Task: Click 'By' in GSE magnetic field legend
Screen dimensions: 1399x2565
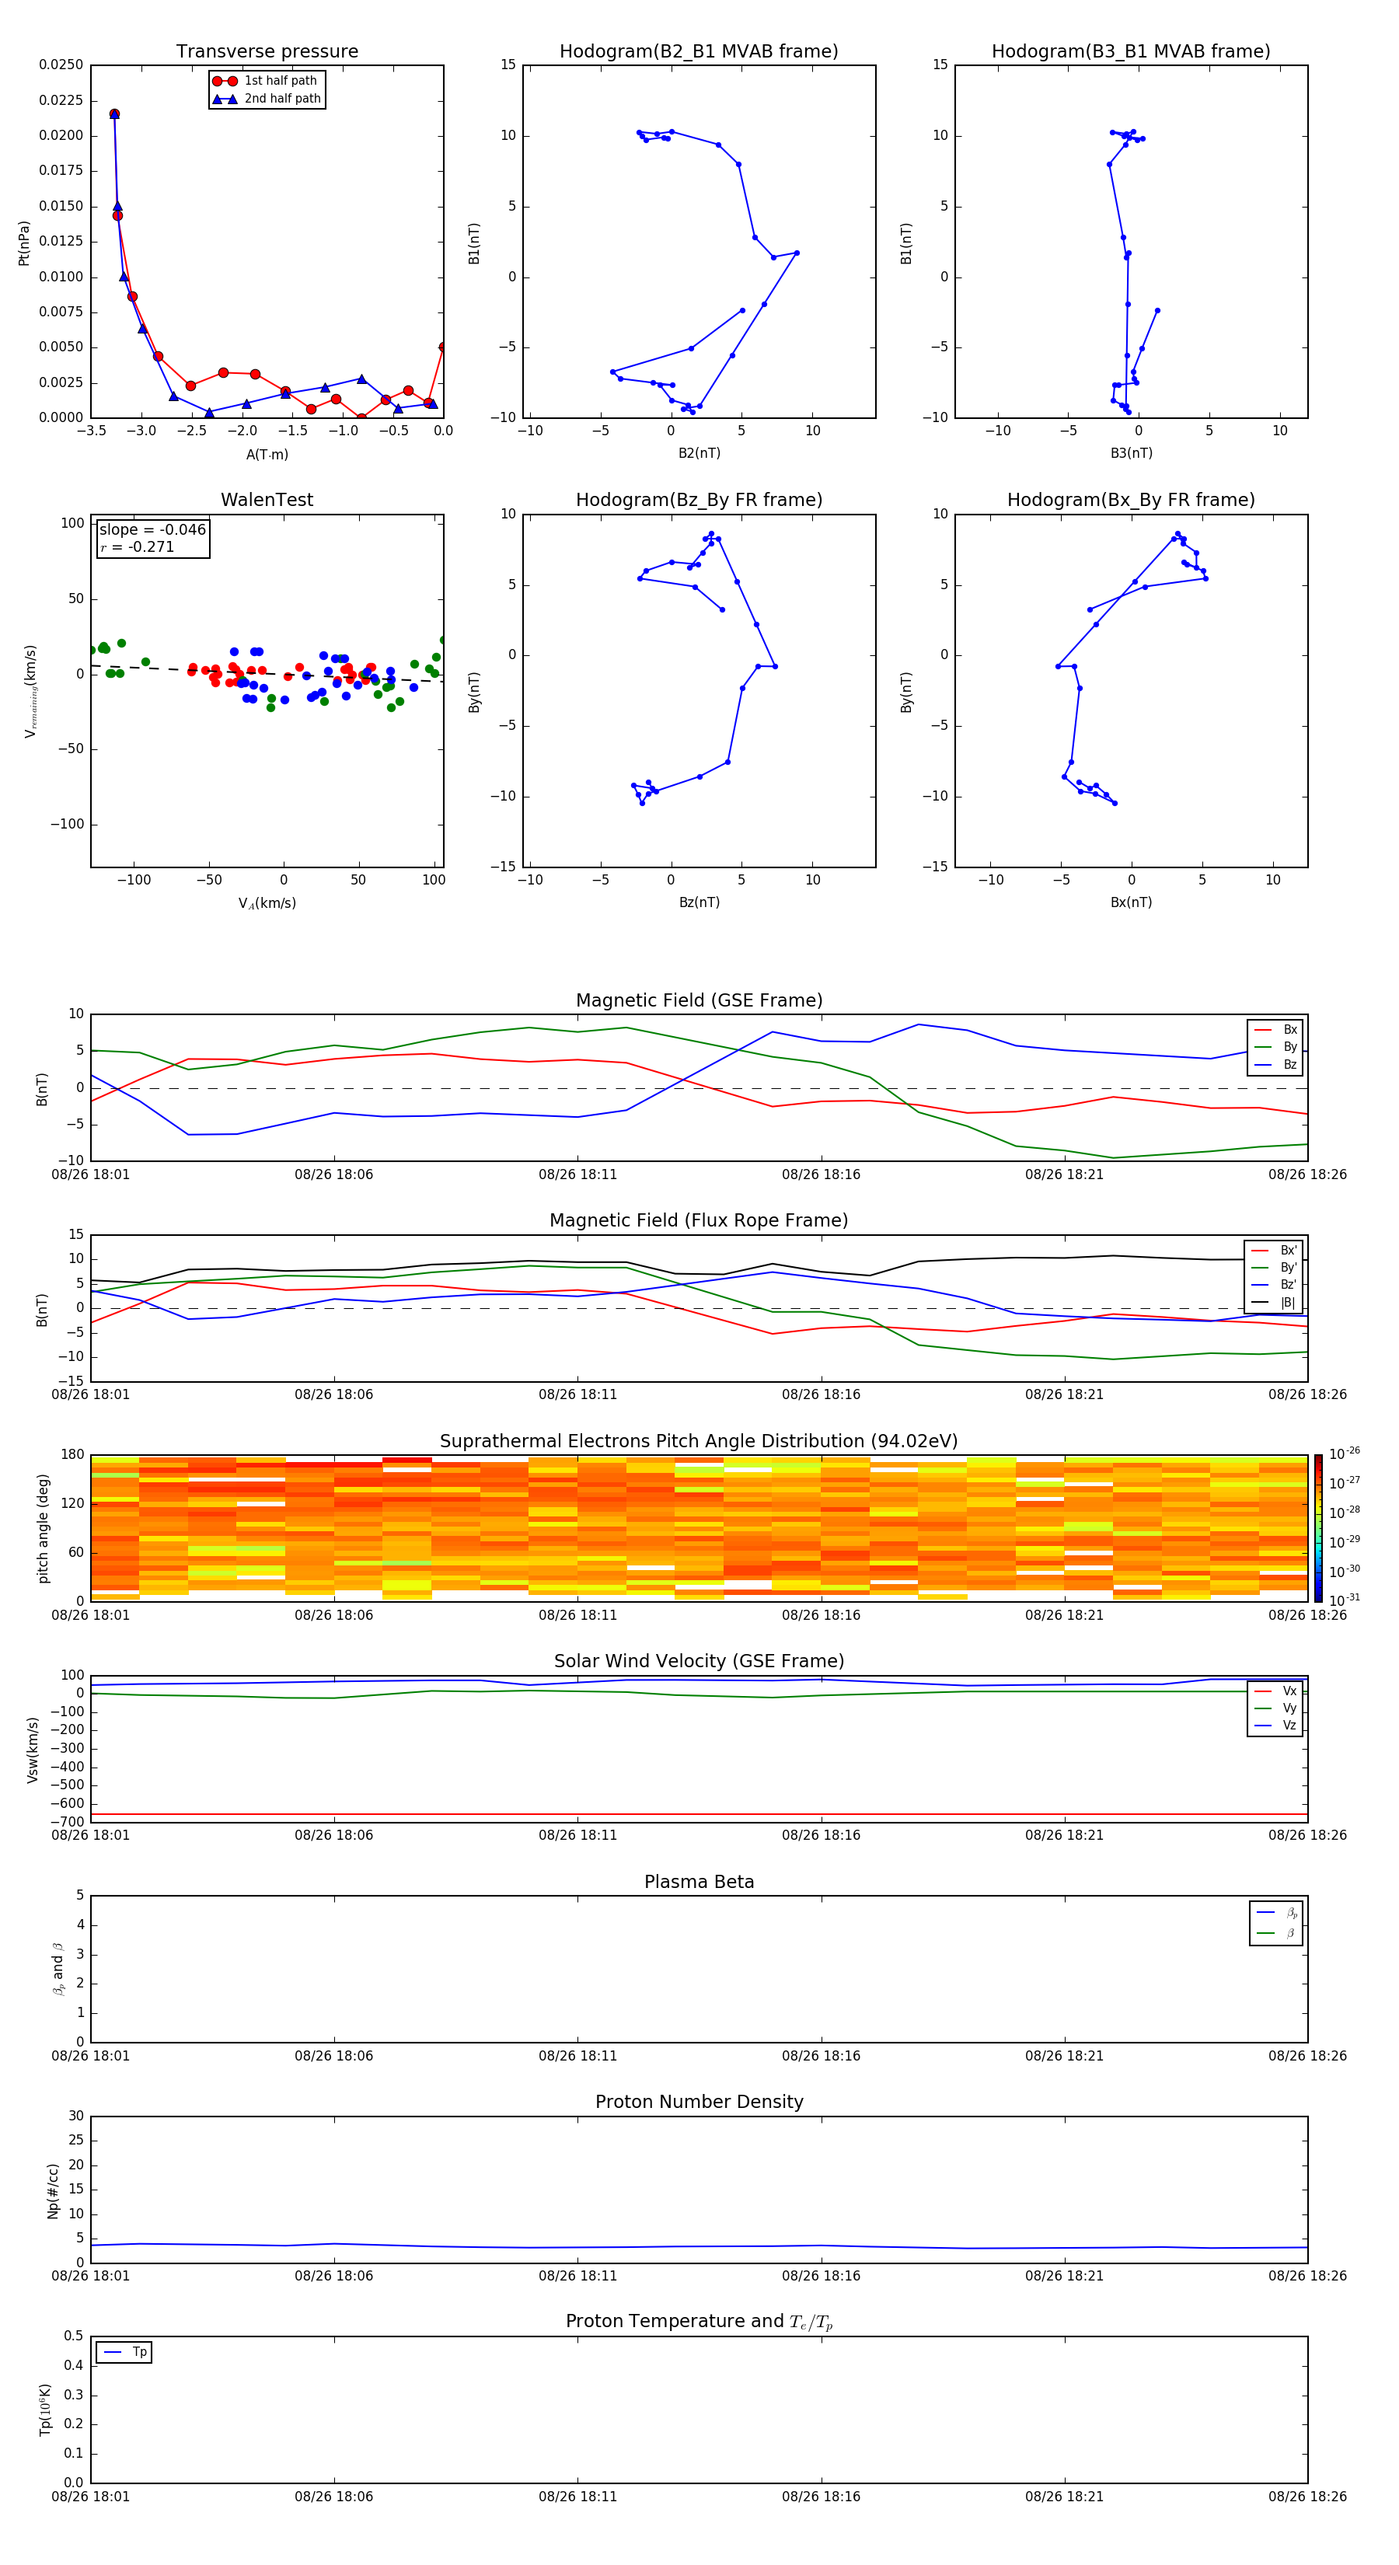Action: click(1289, 1048)
